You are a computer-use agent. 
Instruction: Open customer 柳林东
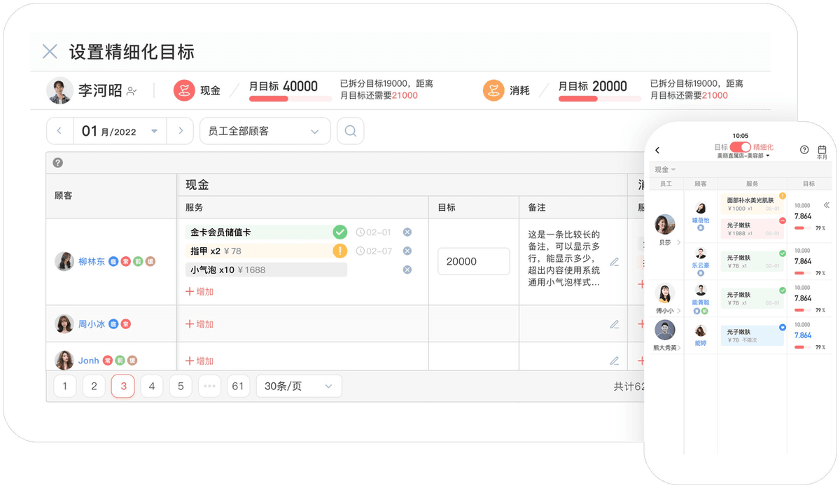pyautogui.click(x=92, y=261)
